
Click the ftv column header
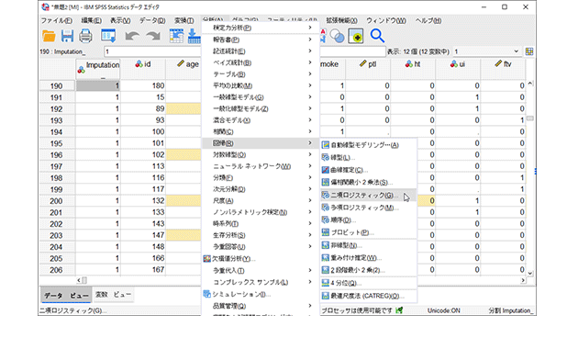pyautogui.click(x=503, y=69)
